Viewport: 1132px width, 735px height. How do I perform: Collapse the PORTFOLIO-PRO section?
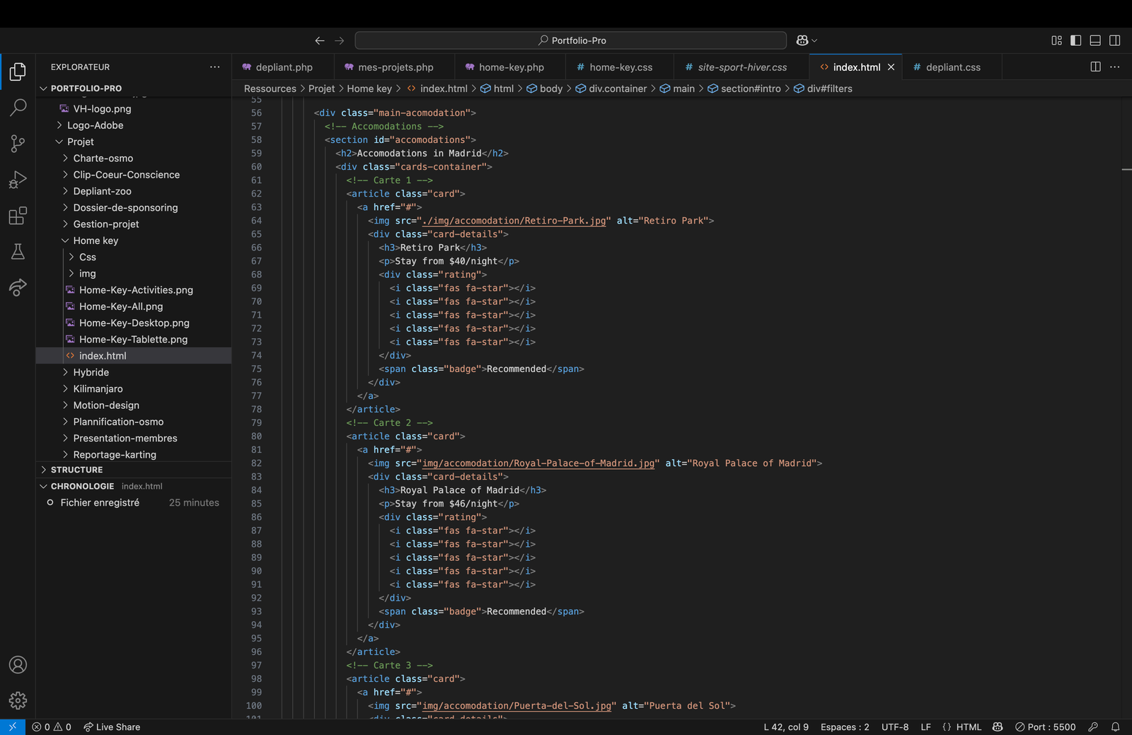point(134,88)
